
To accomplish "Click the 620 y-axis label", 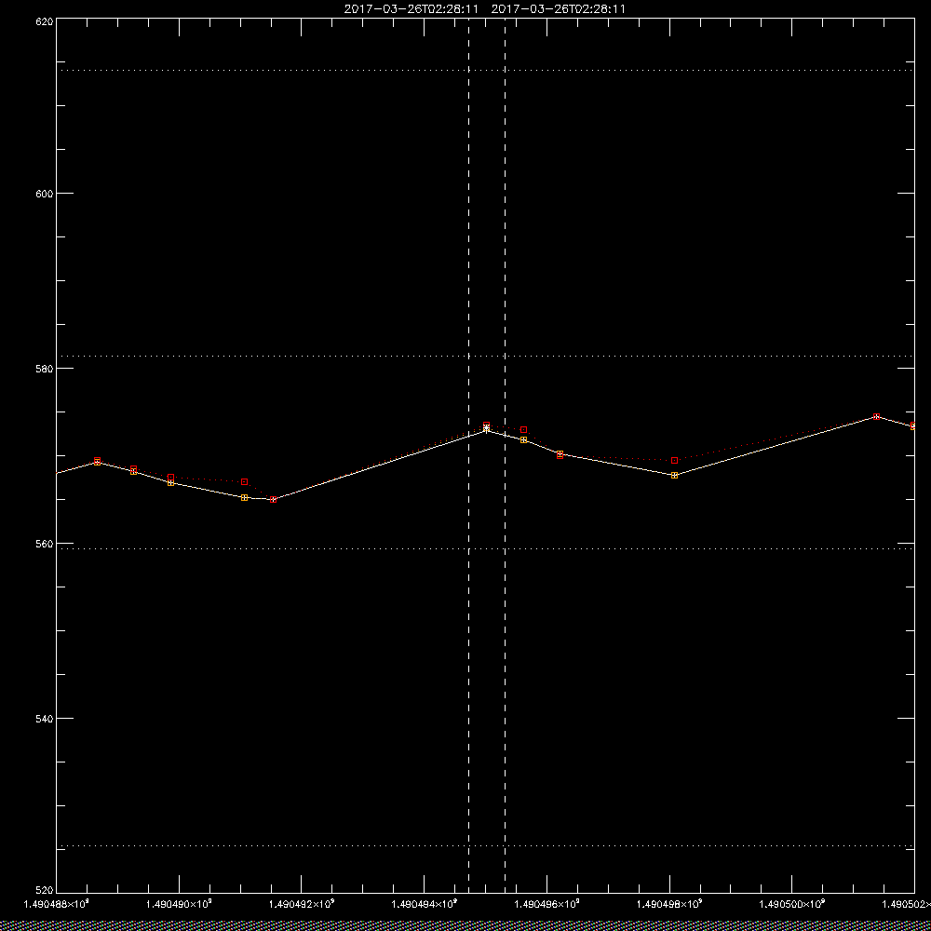I will tap(45, 20).
